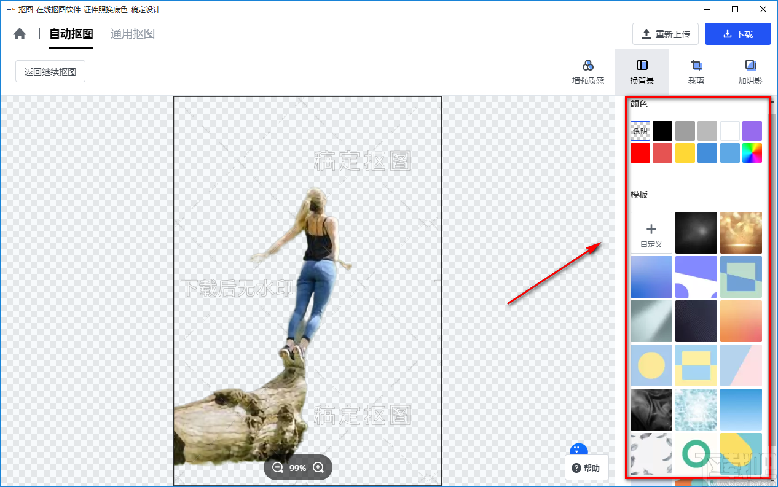The image size is (778, 487).
Task: Select the dark smoky spotlight template
Action: (x=696, y=233)
